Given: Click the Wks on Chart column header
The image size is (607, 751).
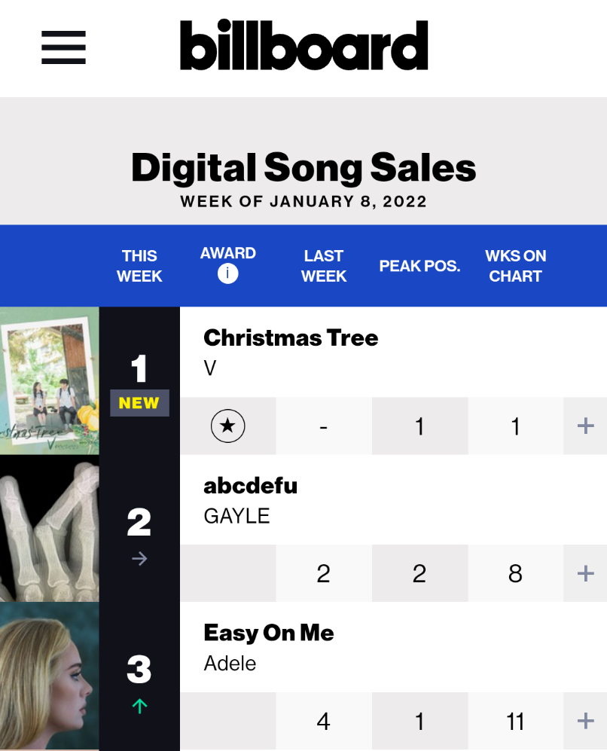Looking at the screenshot, I should (516, 266).
